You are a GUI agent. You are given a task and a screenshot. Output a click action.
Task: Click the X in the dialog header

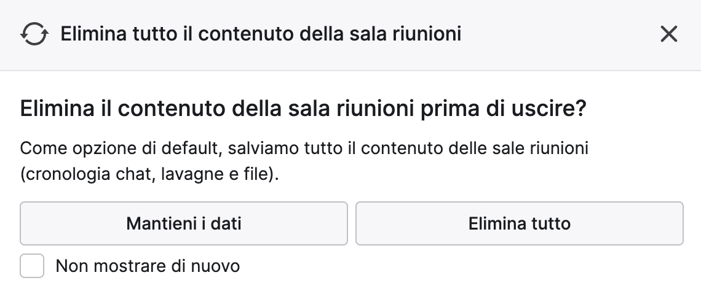point(669,34)
